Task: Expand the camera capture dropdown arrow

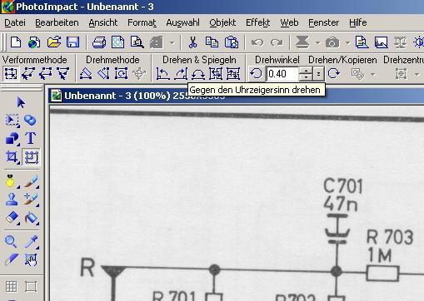Action: (x=347, y=42)
